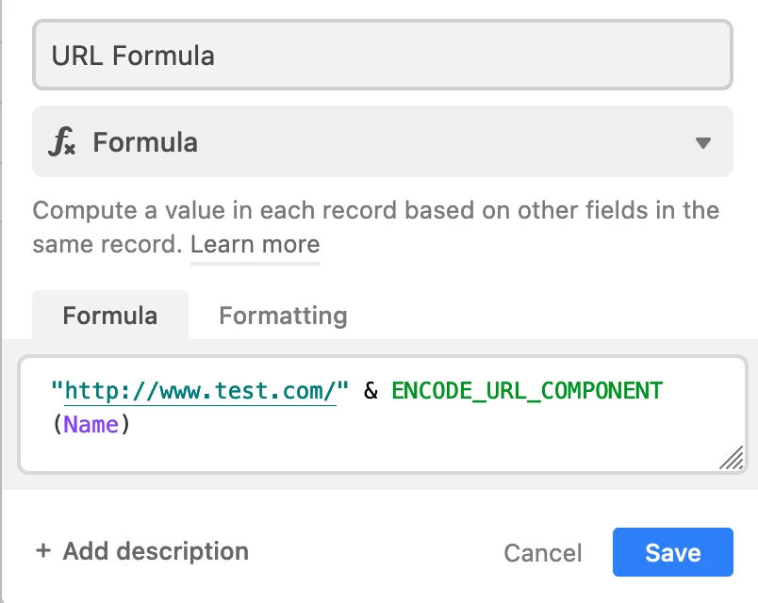This screenshot has height=603, width=758.
Task: Click the http://www.test.com/ string in formula
Action: [200, 391]
